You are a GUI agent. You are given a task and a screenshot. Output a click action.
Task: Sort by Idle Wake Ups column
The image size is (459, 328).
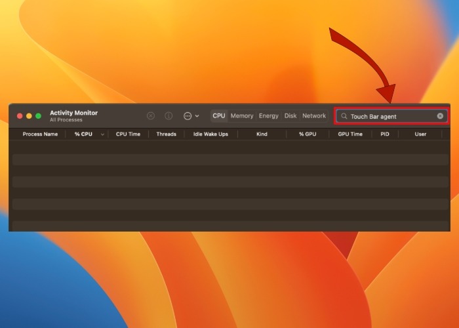point(210,134)
